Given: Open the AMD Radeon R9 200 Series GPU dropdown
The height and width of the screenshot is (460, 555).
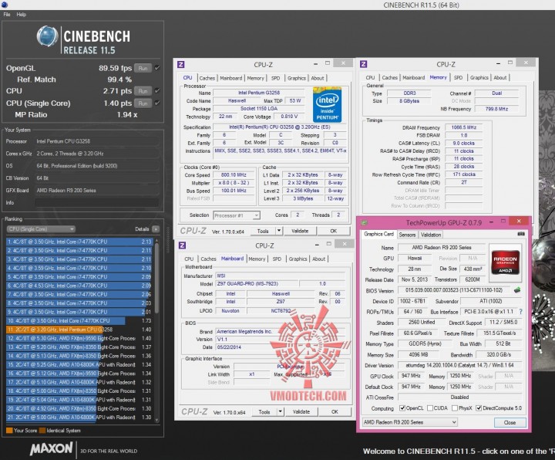Looking at the screenshot, I should pyautogui.click(x=410, y=422).
